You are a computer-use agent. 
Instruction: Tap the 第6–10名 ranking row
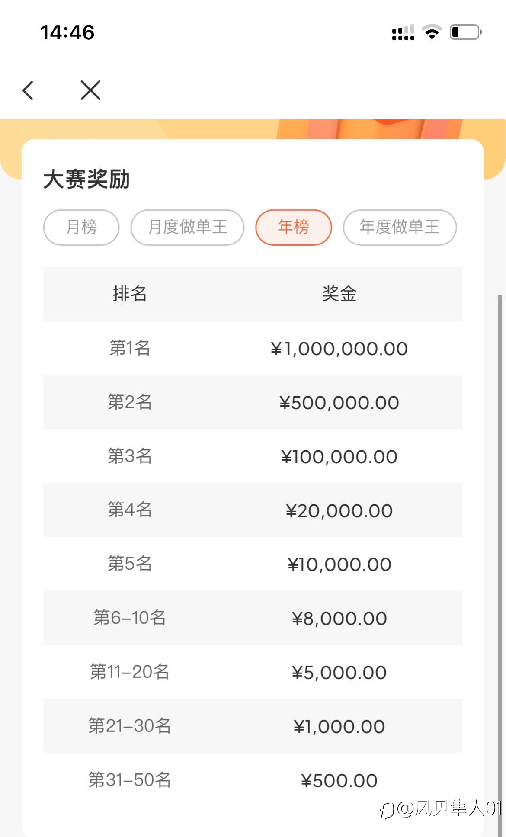click(x=253, y=618)
